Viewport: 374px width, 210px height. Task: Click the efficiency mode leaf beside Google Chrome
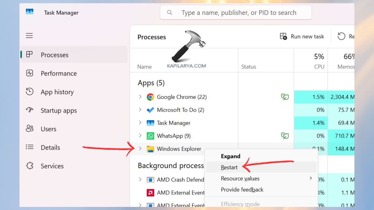[285, 97]
